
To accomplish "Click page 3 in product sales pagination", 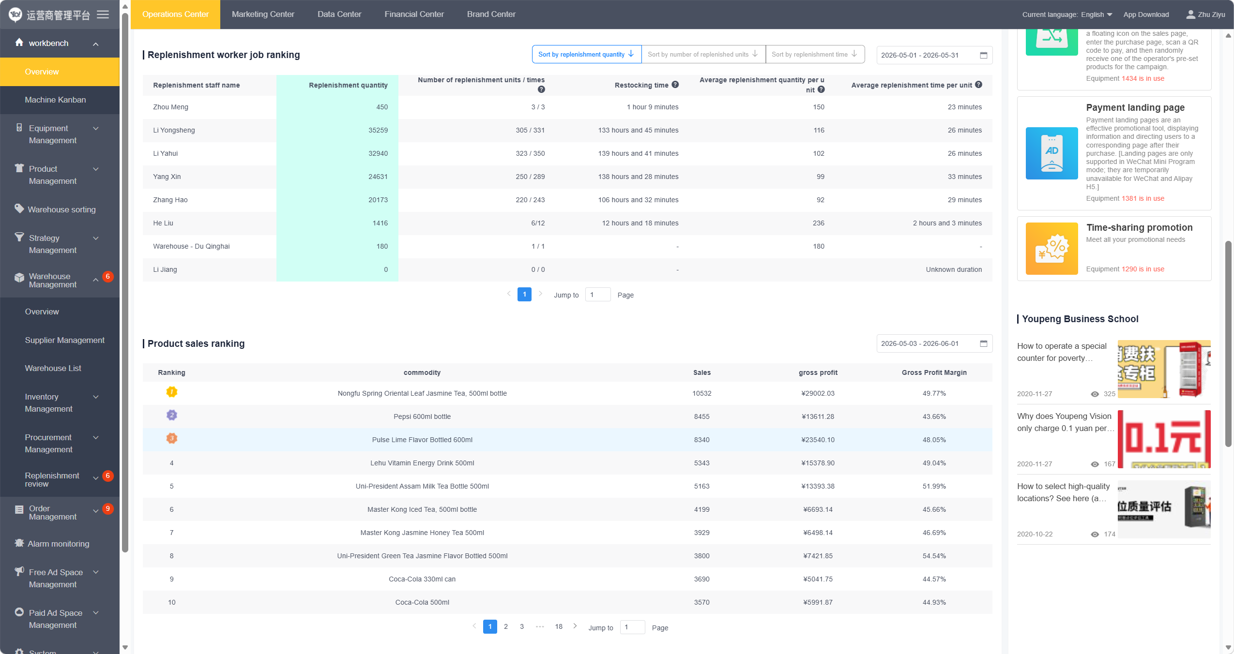I will (522, 626).
